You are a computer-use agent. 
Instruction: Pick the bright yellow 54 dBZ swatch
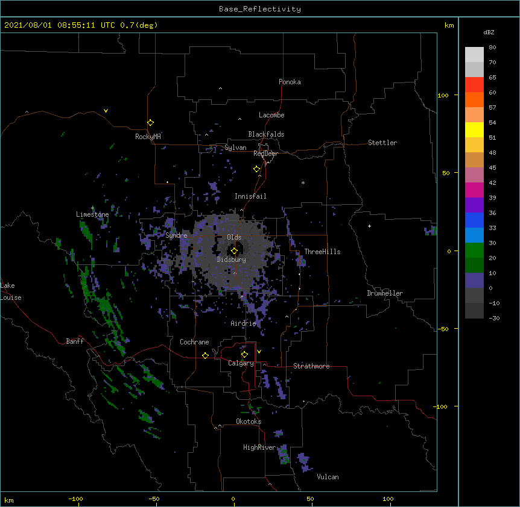(x=474, y=129)
